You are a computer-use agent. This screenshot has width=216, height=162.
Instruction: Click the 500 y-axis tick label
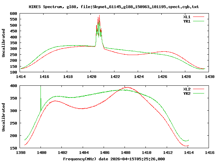tap(13, 25)
